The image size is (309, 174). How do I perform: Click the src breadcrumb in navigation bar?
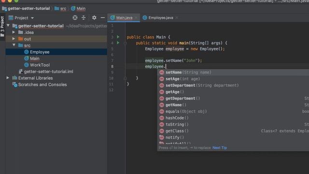point(63,9)
